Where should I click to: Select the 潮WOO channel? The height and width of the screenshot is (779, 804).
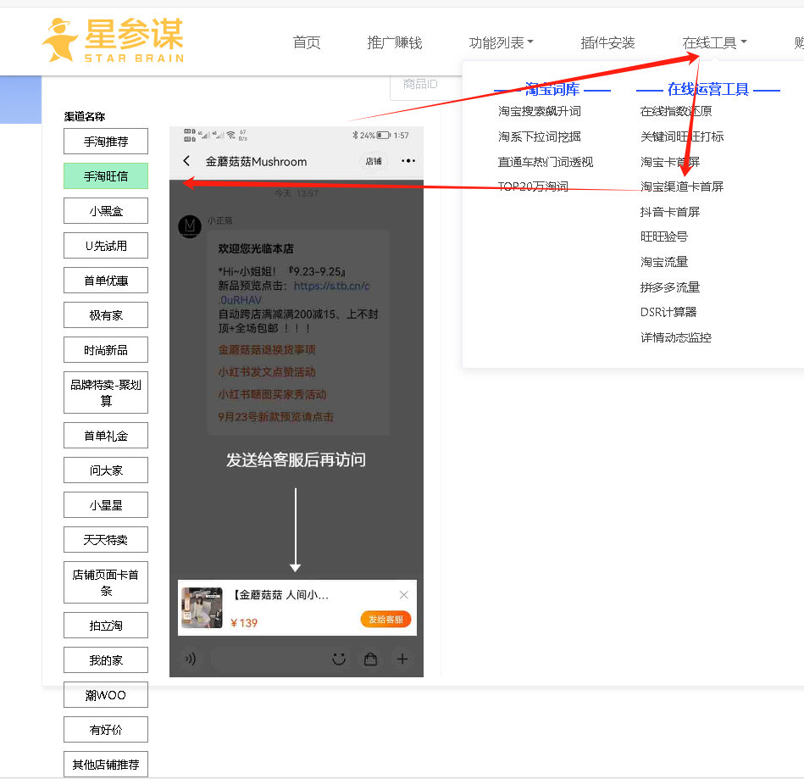pos(106,695)
